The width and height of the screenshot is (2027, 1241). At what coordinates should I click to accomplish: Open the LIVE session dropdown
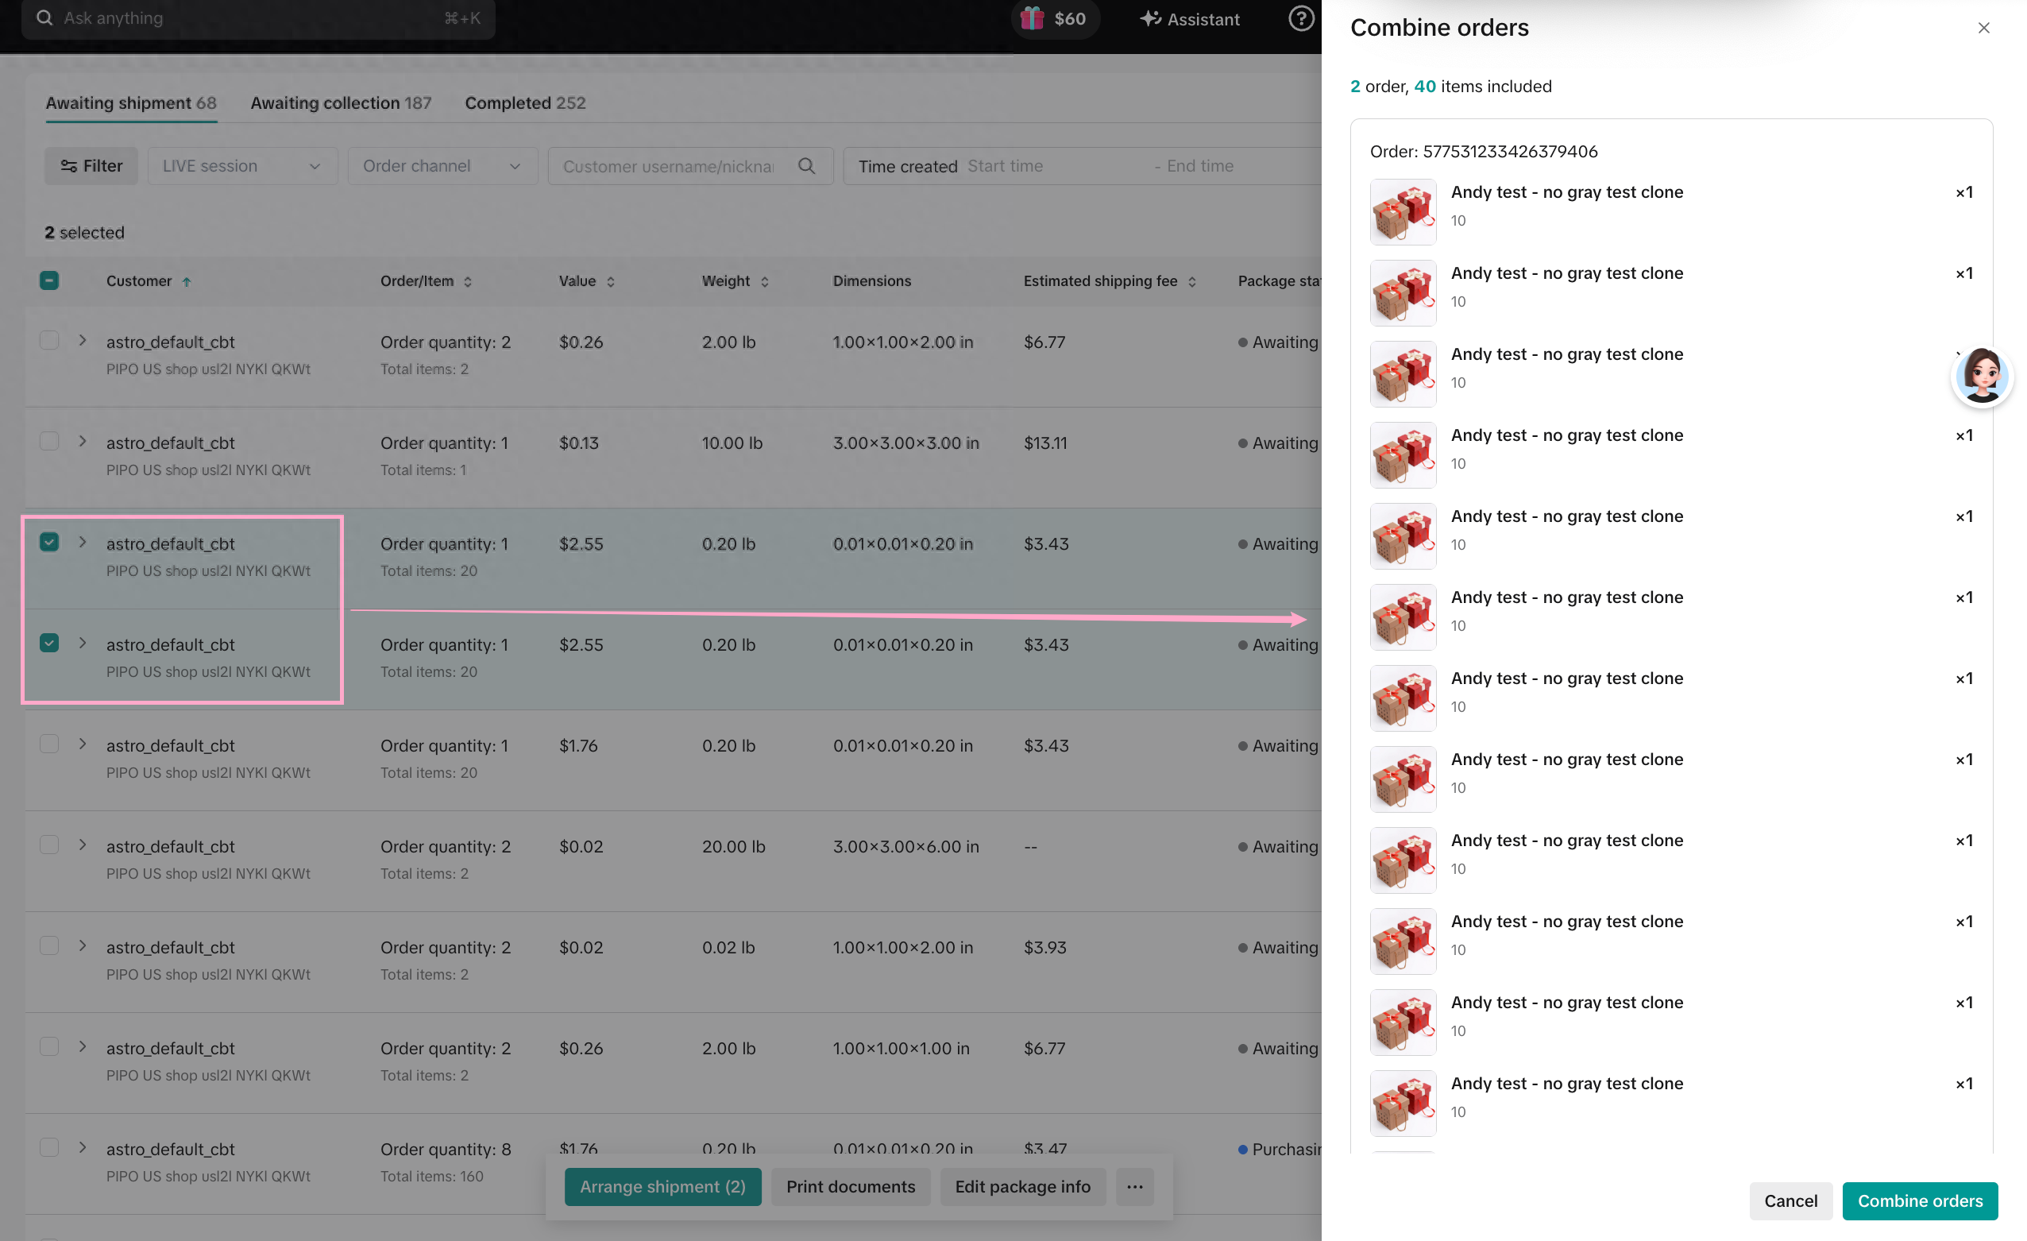tap(243, 166)
